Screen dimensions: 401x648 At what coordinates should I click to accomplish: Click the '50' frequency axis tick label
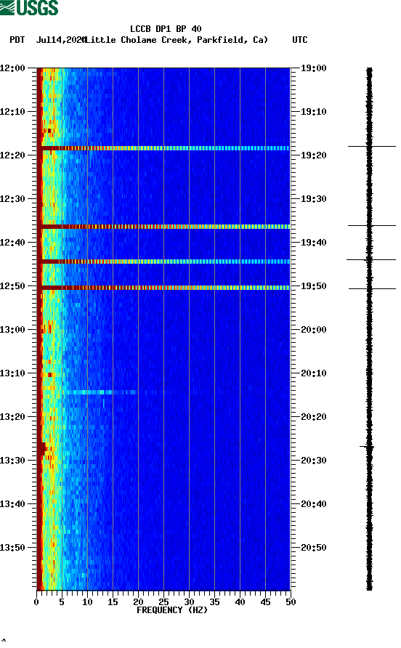click(x=291, y=602)
